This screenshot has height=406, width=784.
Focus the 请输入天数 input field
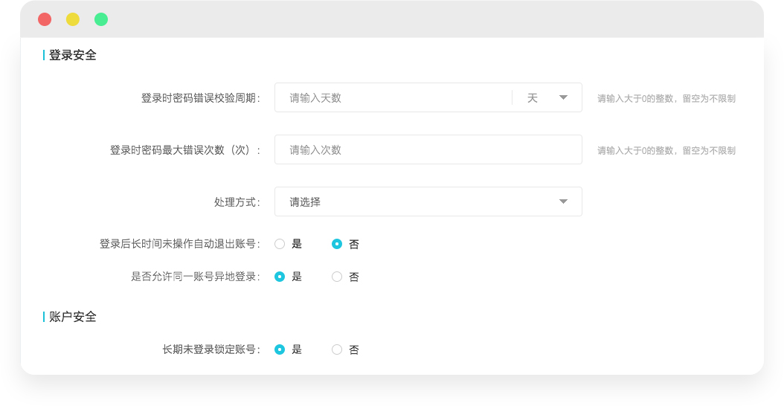(393, 97)
